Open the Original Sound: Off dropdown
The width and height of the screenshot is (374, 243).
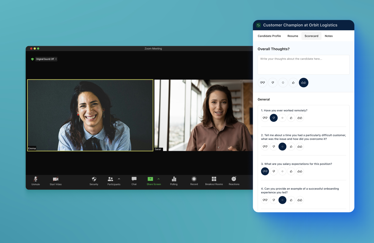(x=46, y=59)
